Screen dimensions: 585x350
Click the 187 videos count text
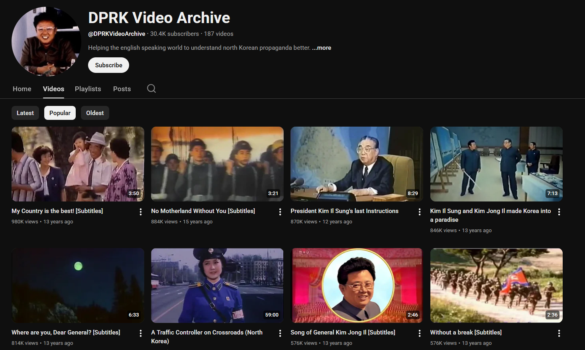coord(219,34)
